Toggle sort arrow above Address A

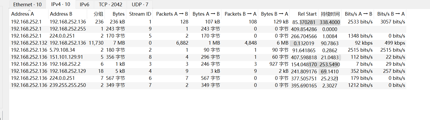tap(29, 10)
